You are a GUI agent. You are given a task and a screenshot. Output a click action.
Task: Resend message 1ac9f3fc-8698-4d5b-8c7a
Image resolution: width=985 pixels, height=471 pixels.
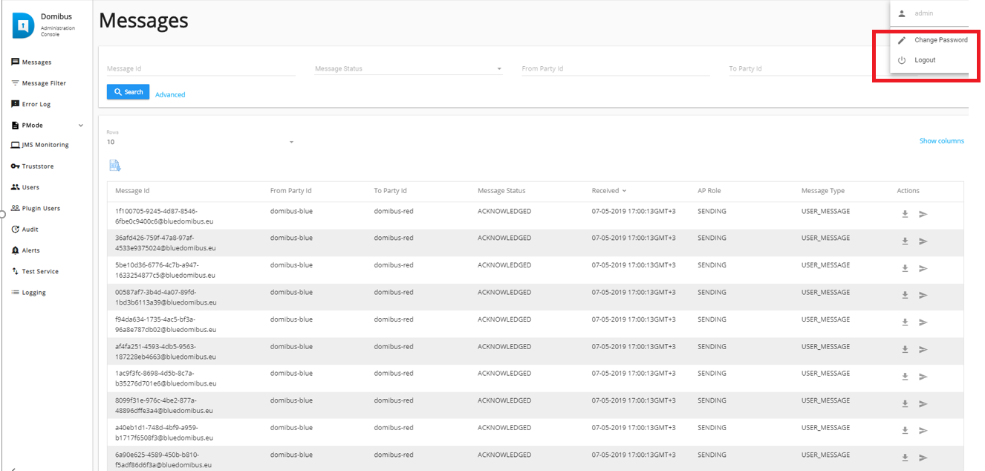(x=923, y=377)
